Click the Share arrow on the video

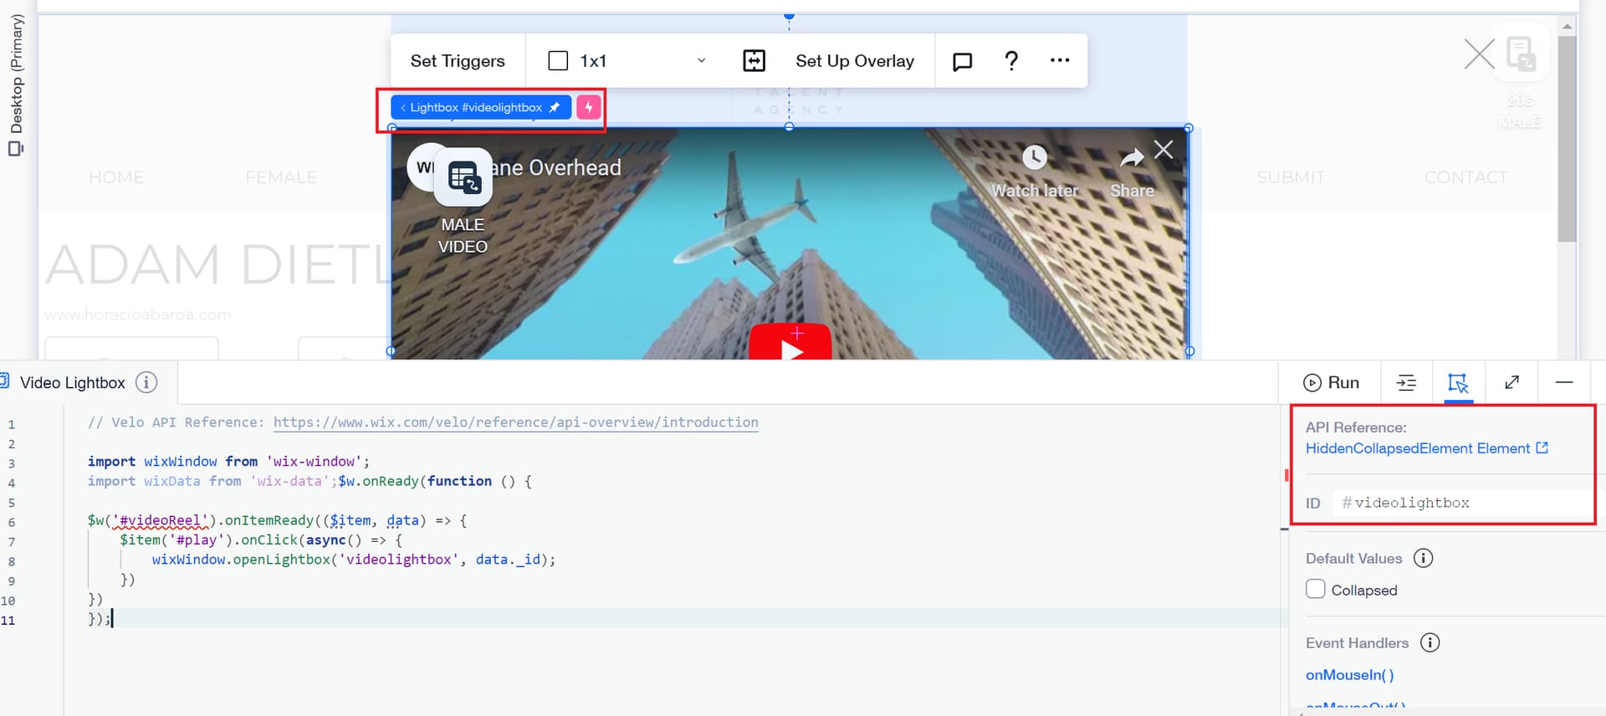click(x=1132, y=157)
